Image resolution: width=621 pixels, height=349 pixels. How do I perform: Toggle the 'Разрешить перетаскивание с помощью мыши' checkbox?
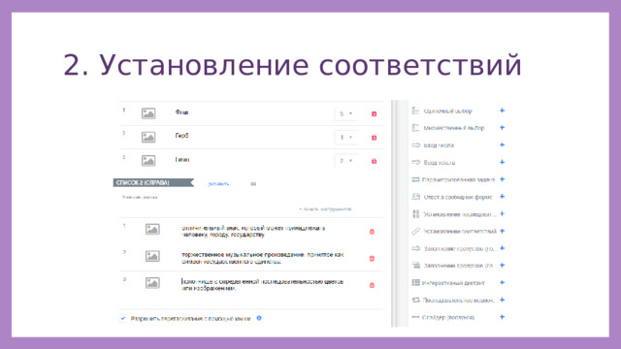(x=123, y=318)
